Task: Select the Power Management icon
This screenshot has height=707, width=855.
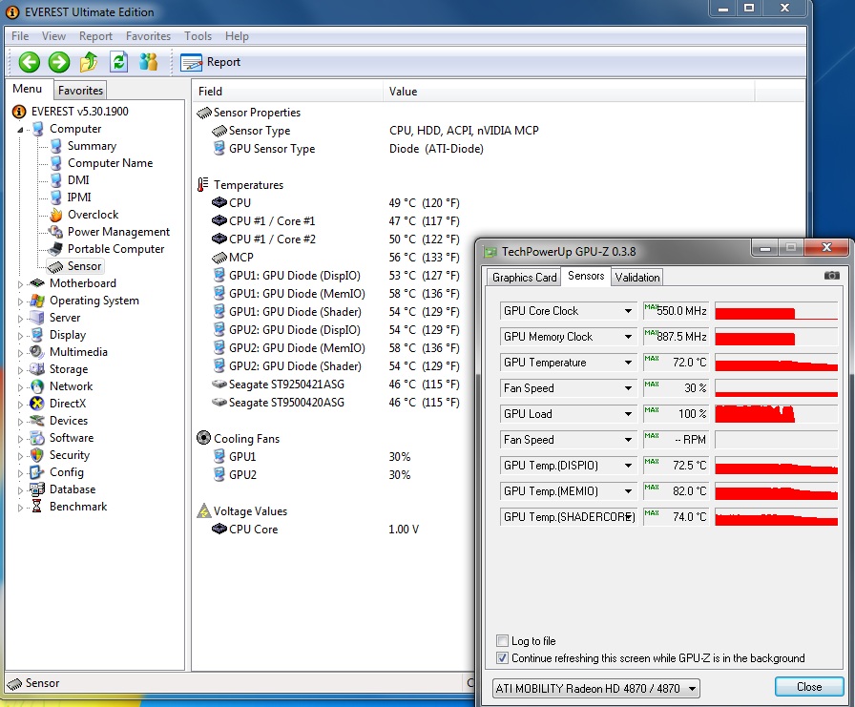Action: coord(55,232)
